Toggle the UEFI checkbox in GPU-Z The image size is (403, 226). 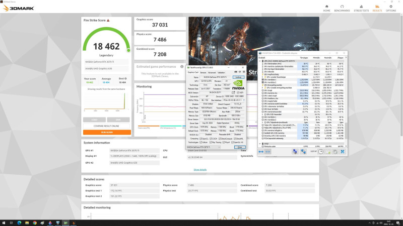238,92
